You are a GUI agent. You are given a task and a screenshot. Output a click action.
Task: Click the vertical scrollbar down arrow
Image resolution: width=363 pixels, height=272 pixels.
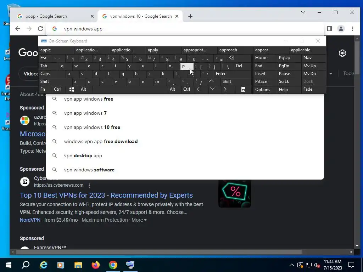tap(357, 246)
